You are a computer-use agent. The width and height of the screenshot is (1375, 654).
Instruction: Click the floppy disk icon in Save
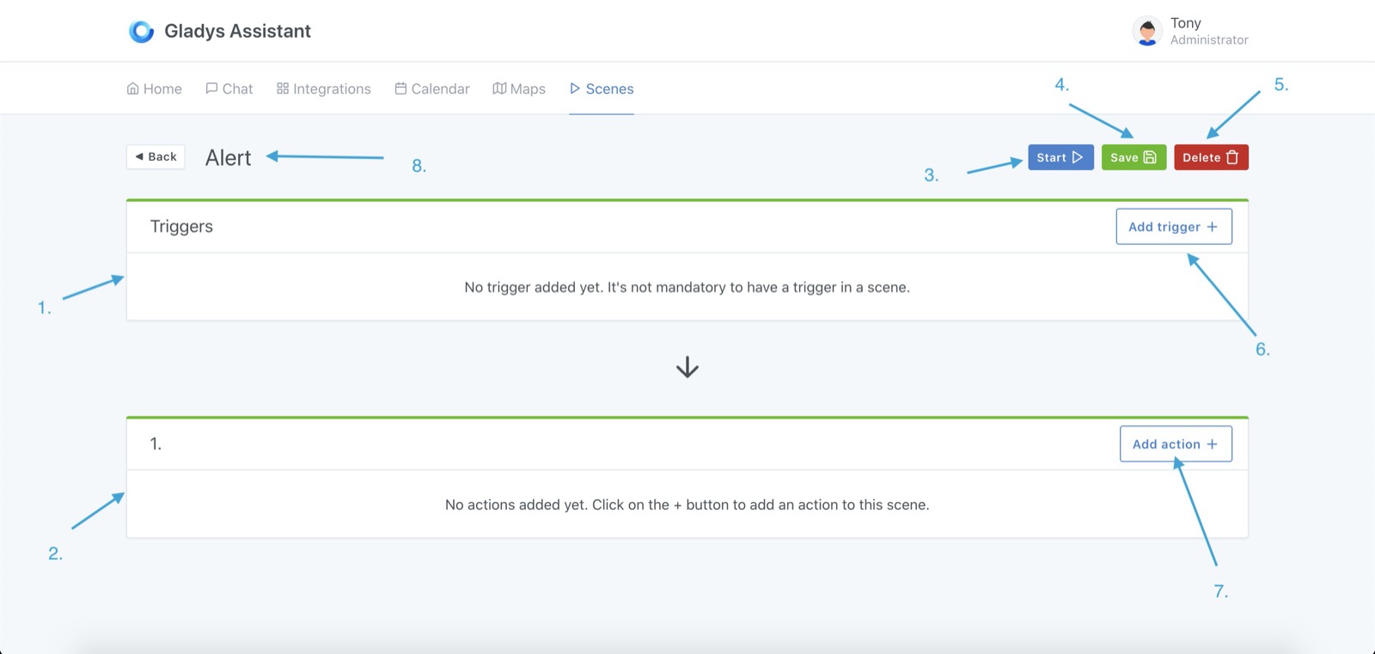tap(1150, 157)
